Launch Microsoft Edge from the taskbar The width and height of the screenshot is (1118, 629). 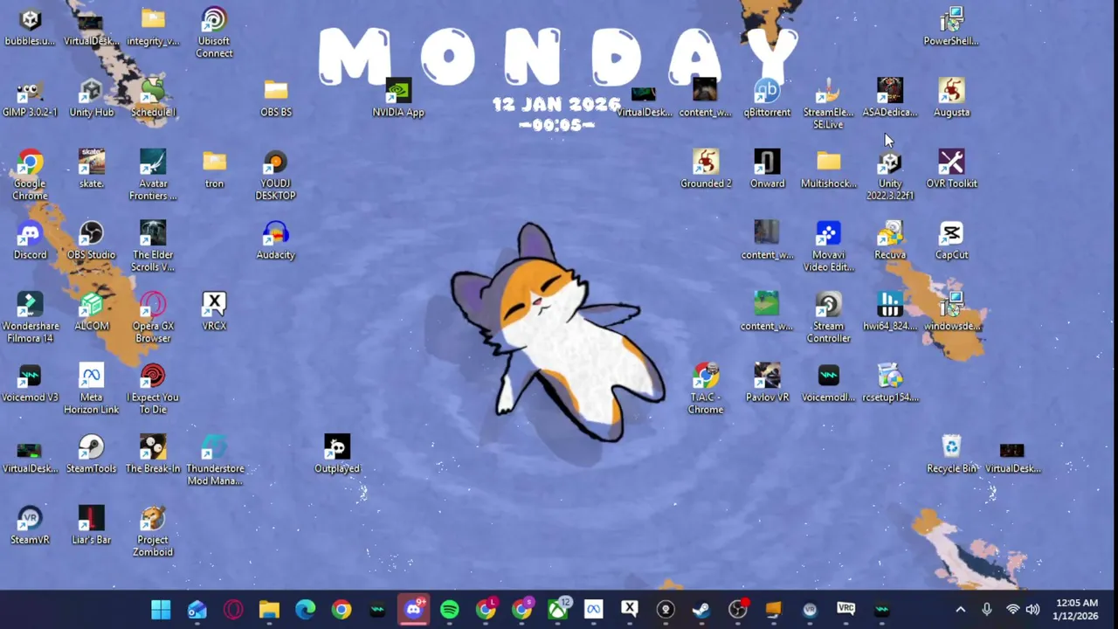click(306, 609)
